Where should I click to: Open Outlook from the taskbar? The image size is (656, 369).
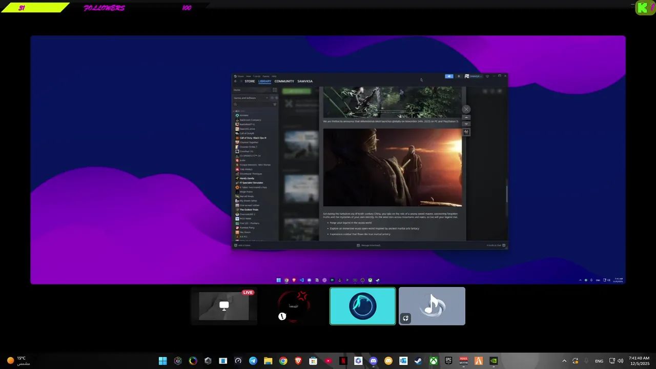403,361
